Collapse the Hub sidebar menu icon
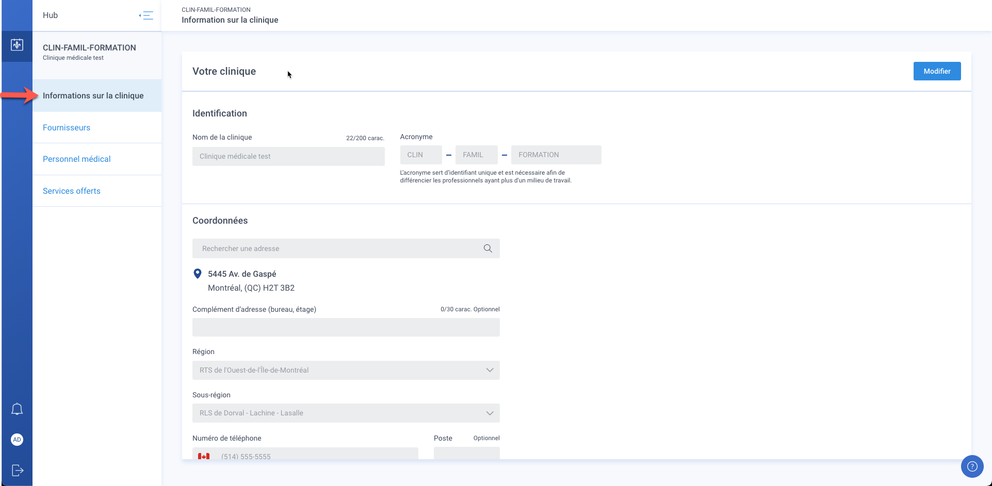 [146, 15]
